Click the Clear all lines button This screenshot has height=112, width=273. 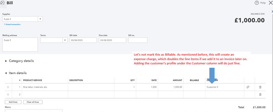[33, 102]
